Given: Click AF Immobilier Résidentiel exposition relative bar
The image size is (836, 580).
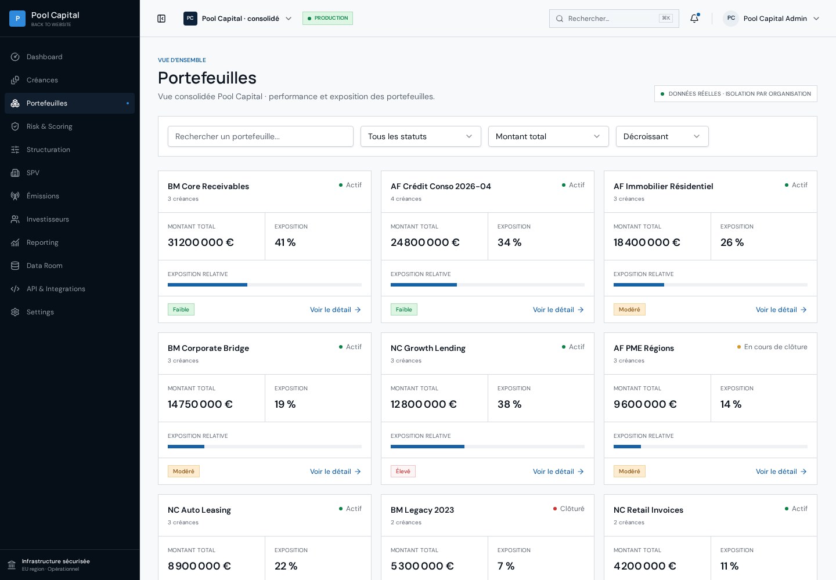Looking at the screenshot, I should click(711, 285).
